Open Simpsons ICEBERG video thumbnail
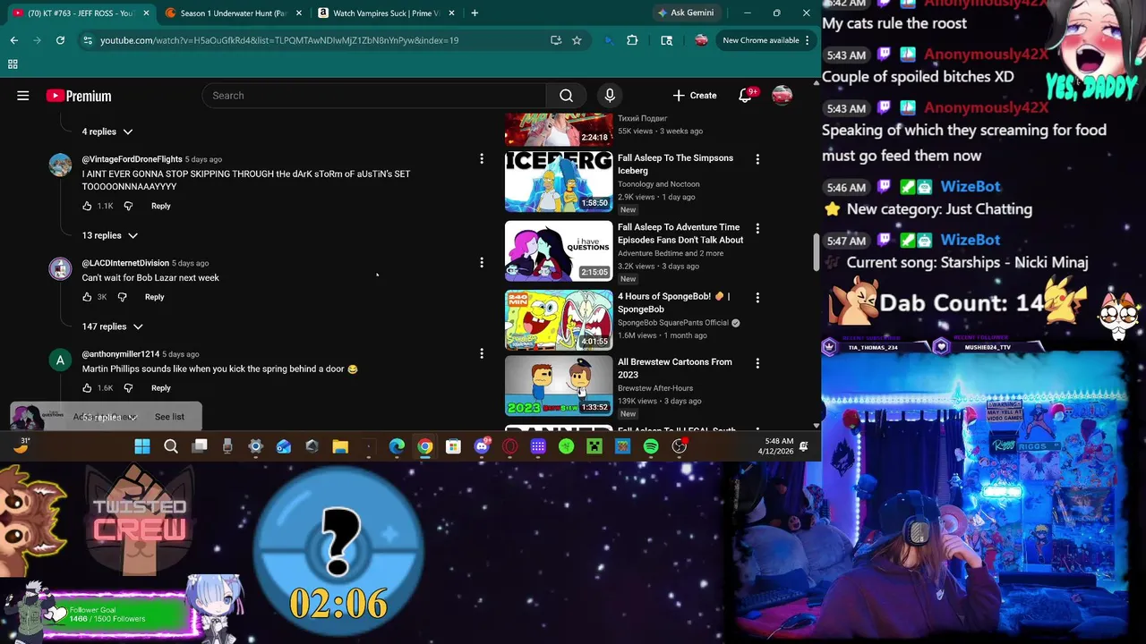Screen dimensions: 1146x644 click(x=559, y=182)
